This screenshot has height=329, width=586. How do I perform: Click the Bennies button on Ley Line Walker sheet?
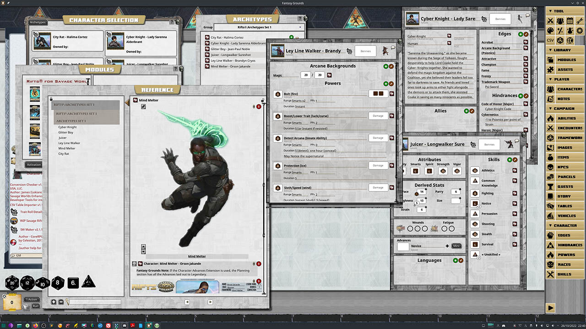tap(365, 51)
